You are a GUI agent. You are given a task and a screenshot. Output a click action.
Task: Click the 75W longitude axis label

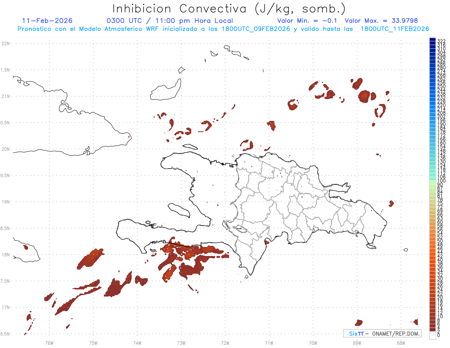pyautogui.click(x=93, y=343)
